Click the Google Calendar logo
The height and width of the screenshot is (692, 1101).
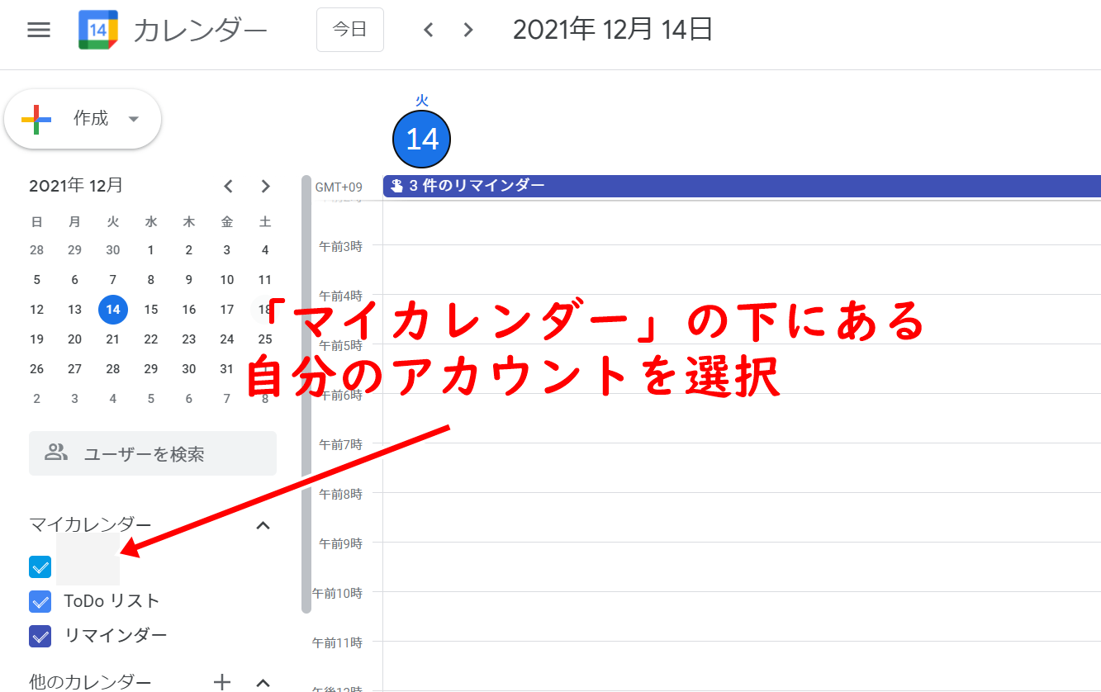pos(98,31)
